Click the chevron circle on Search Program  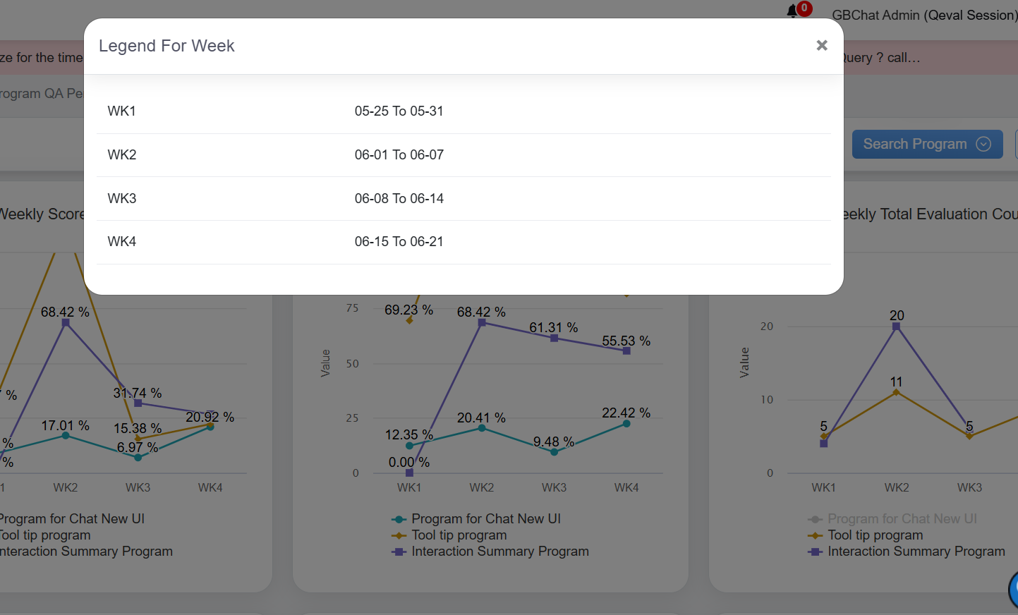[983, 144]
